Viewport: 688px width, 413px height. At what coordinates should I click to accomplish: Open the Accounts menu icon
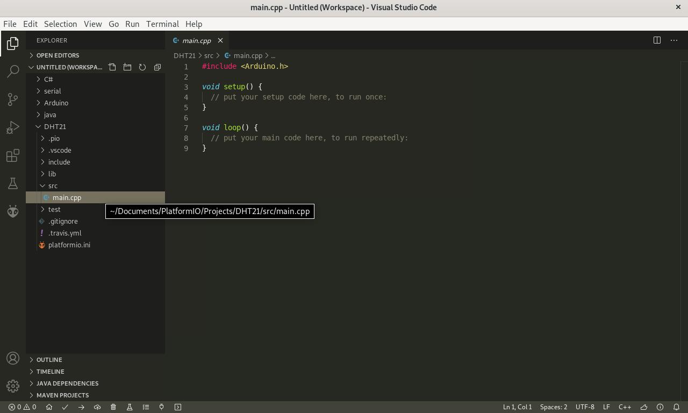(x=13, y=358)
